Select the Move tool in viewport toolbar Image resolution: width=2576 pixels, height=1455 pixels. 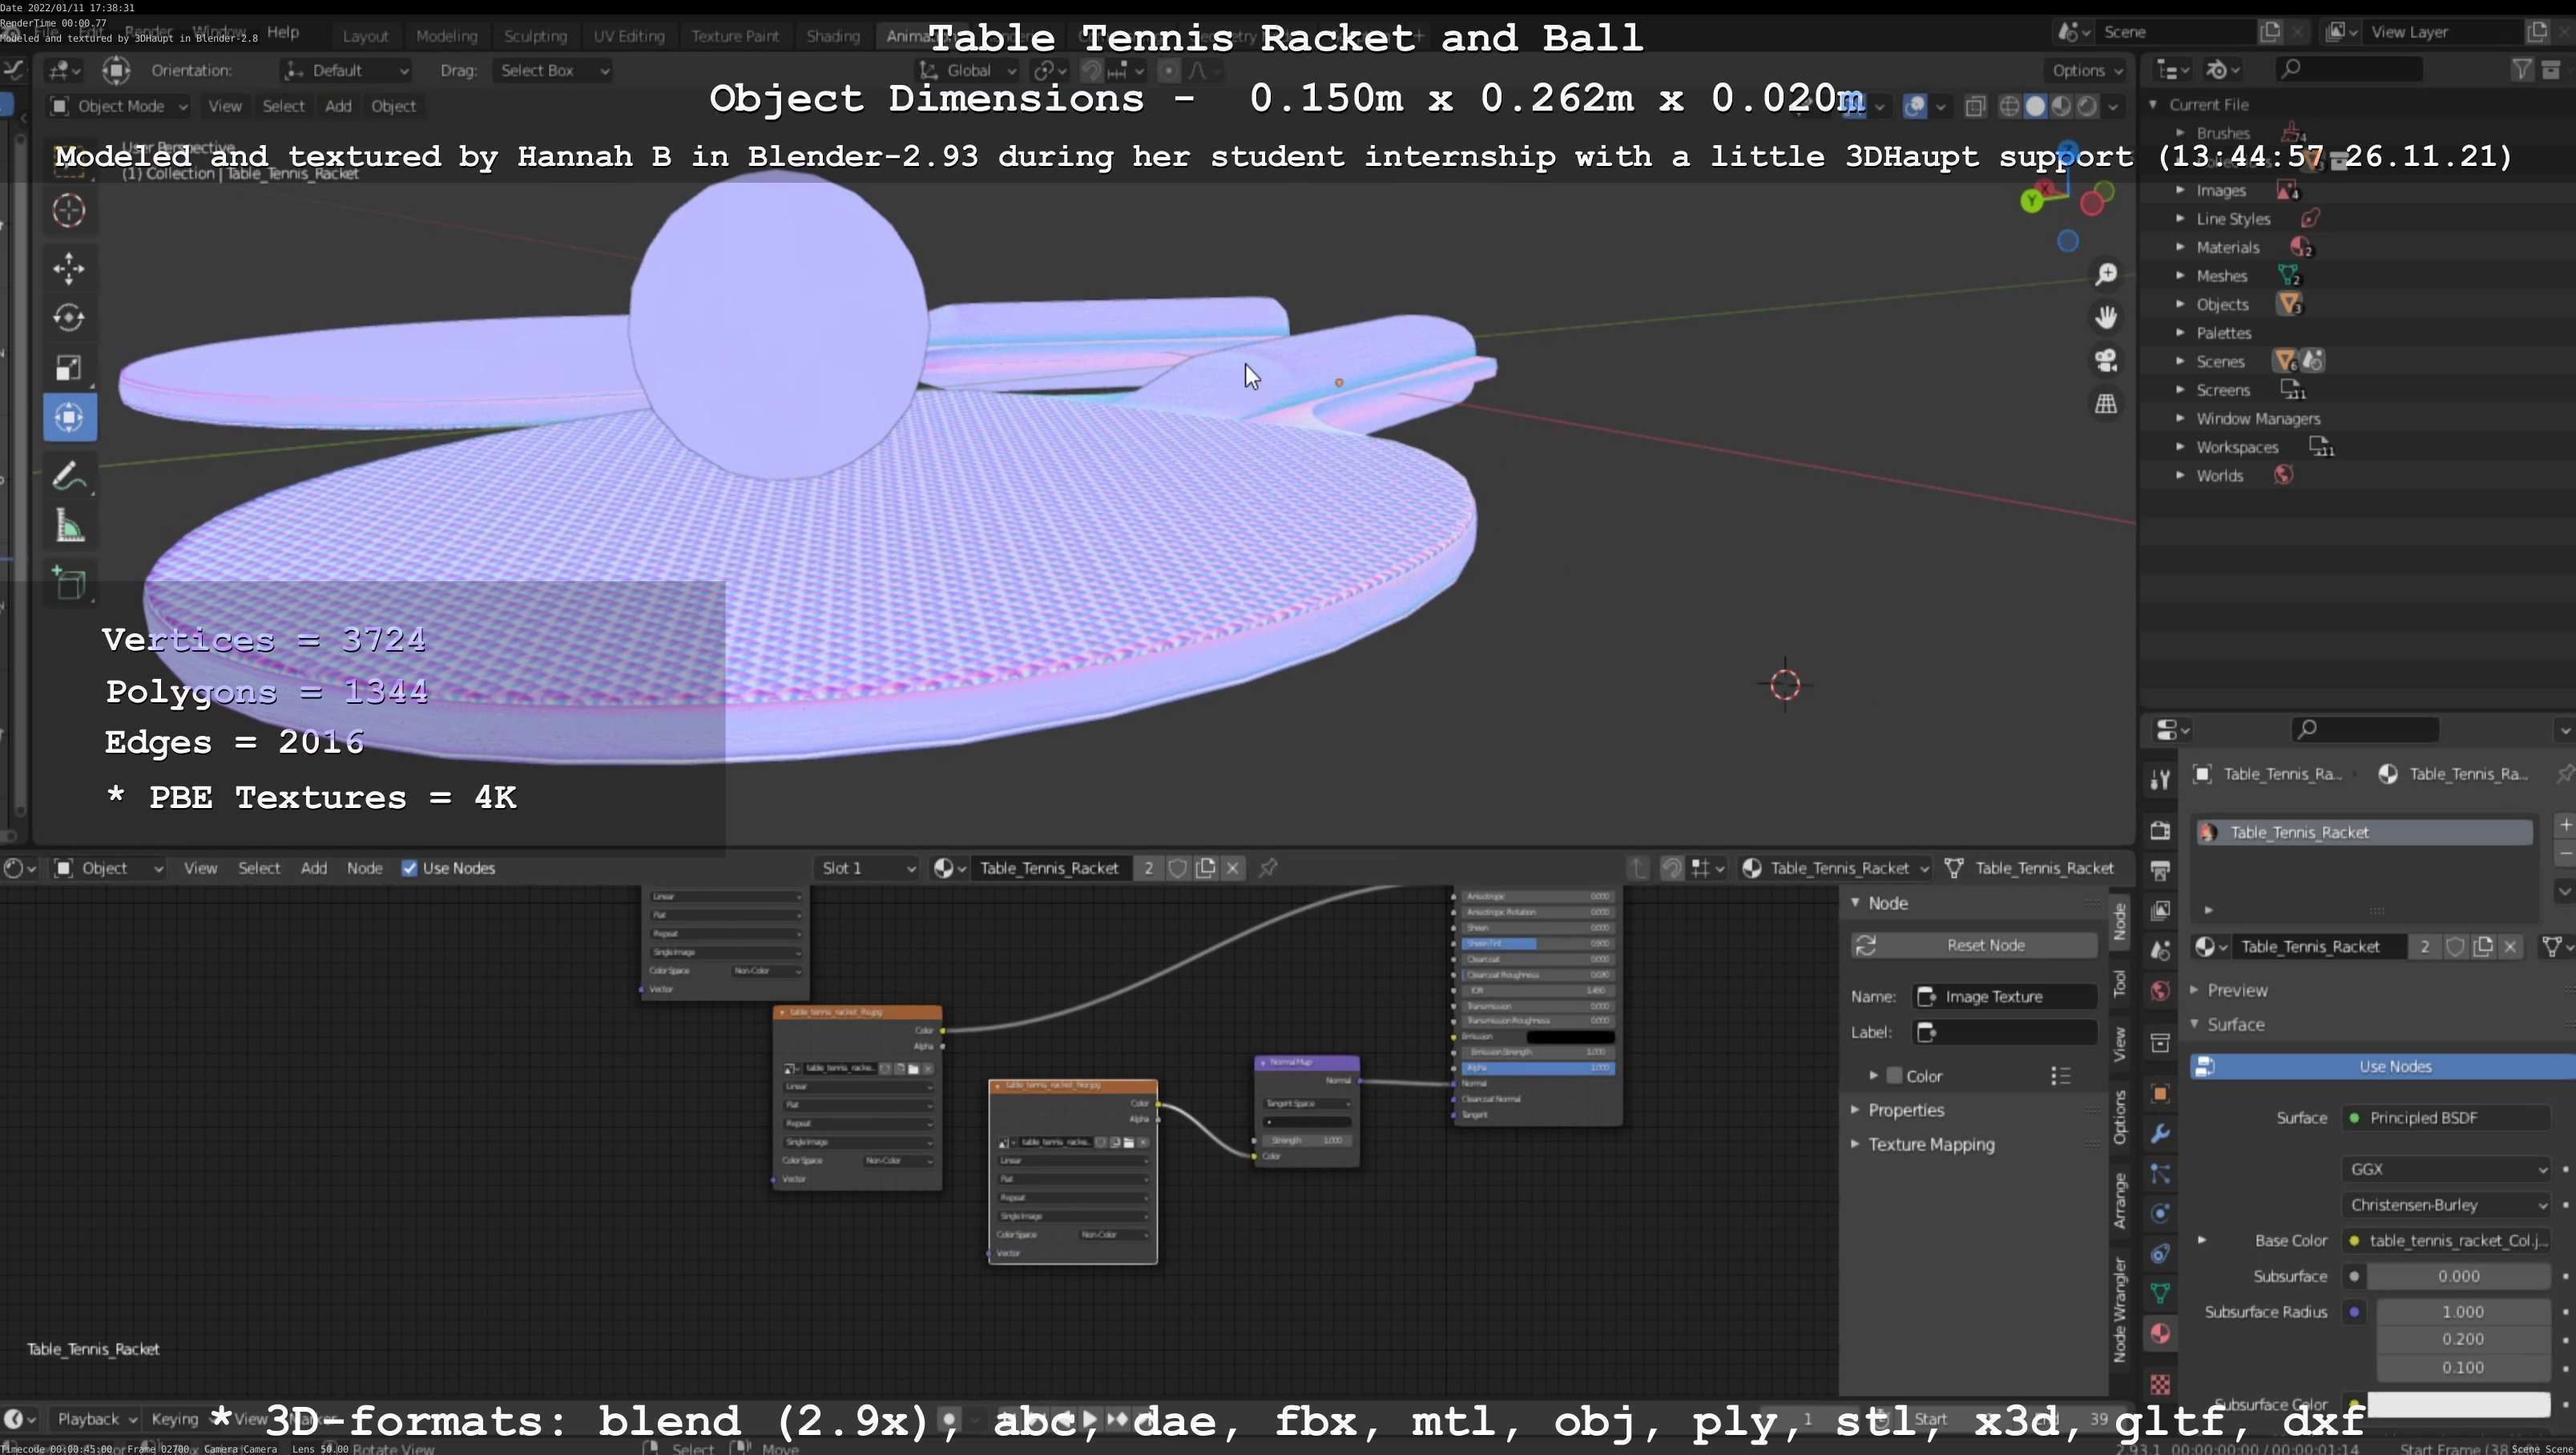[x=68, y=267]
